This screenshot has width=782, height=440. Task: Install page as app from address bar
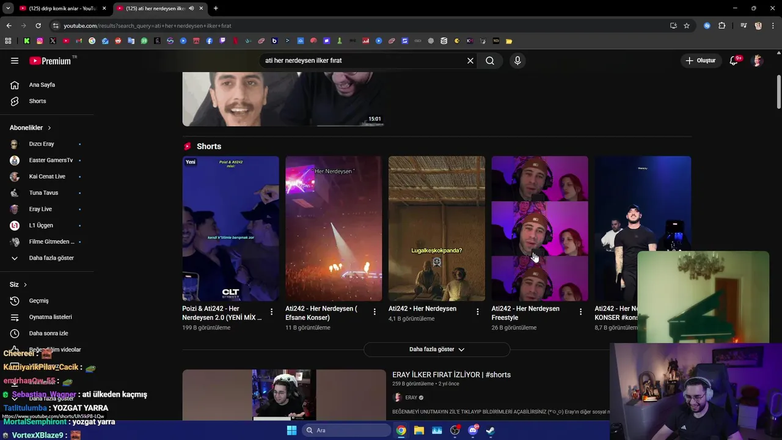point(673,26)
